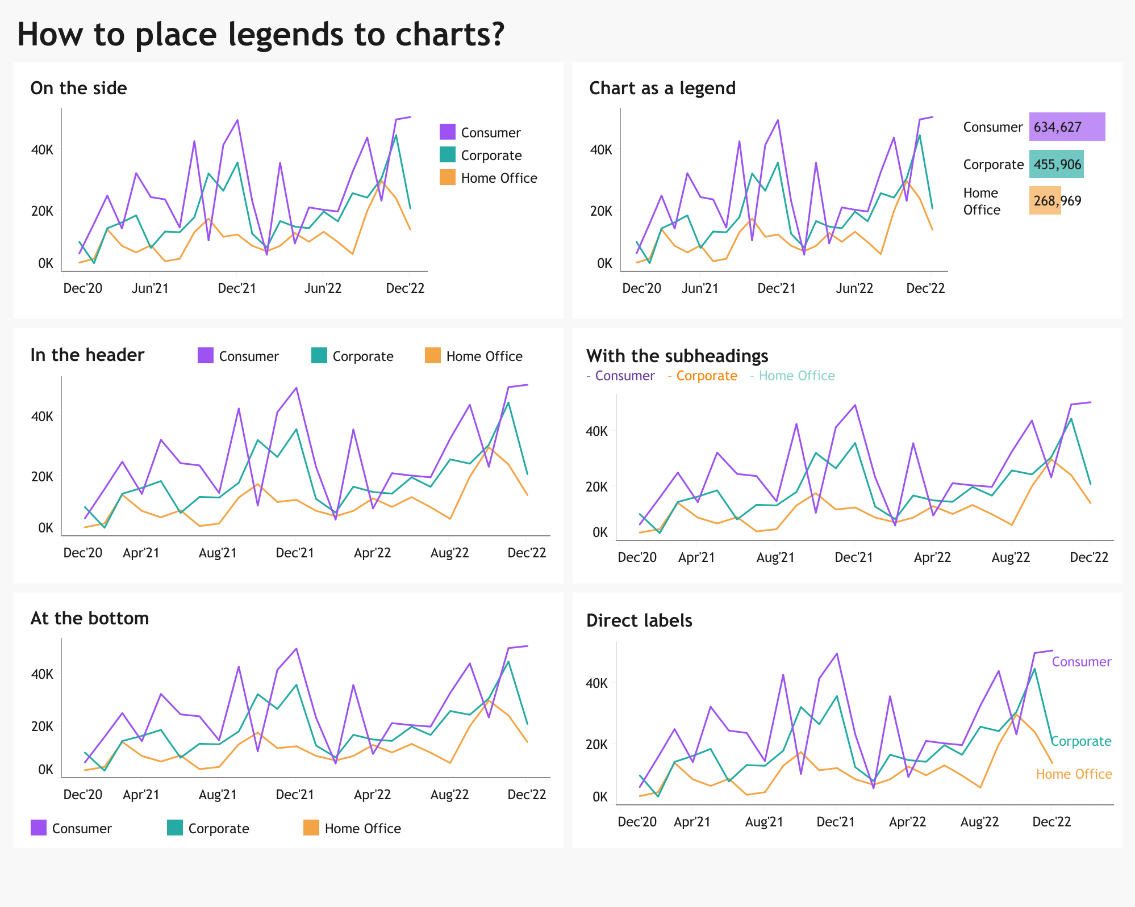
Task: Click orange Home Office swatch in side legend
Action: tap(448, 177)
